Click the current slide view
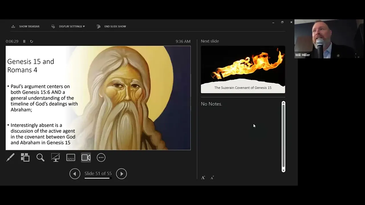 click(98, 98)
